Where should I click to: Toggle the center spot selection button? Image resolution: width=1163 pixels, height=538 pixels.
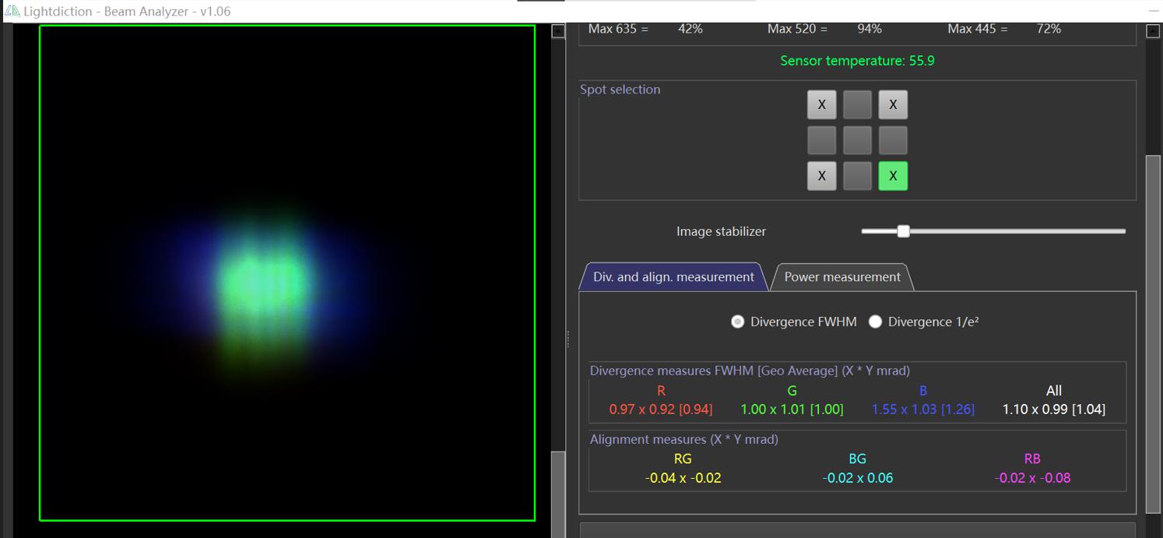click(857, 140)
